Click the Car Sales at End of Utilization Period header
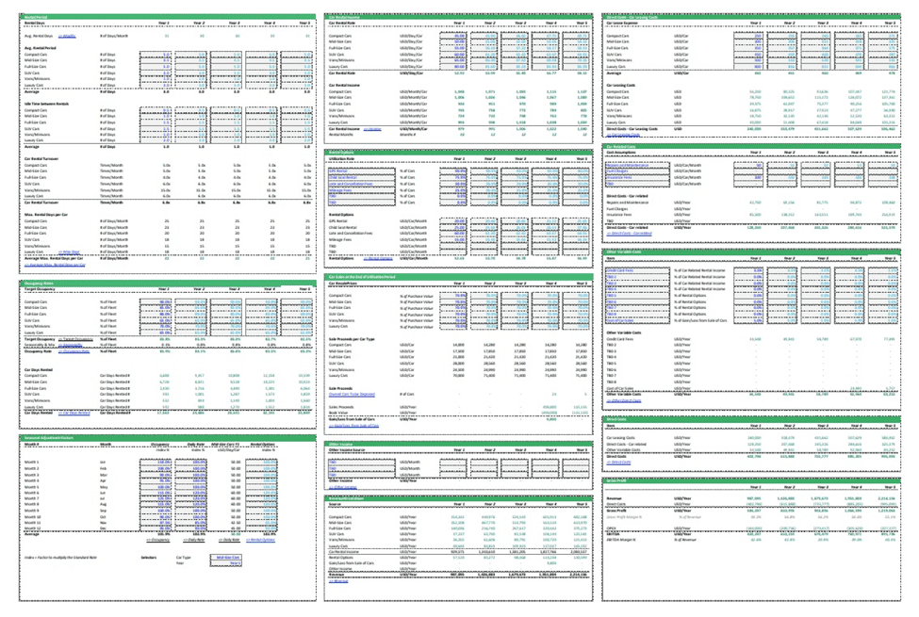 458,277
